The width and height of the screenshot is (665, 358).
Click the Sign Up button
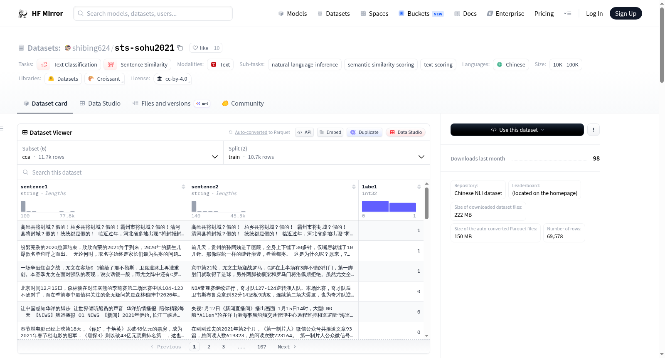(626, 13)
